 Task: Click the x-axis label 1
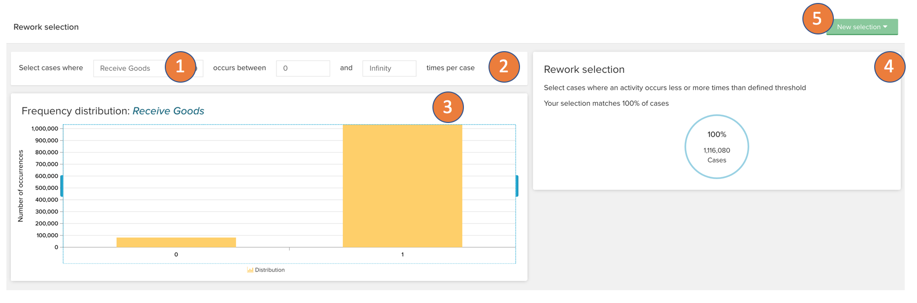[402, 255]
